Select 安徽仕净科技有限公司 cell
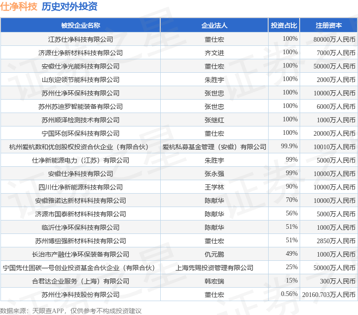358x315 pixels. point(81,174)
